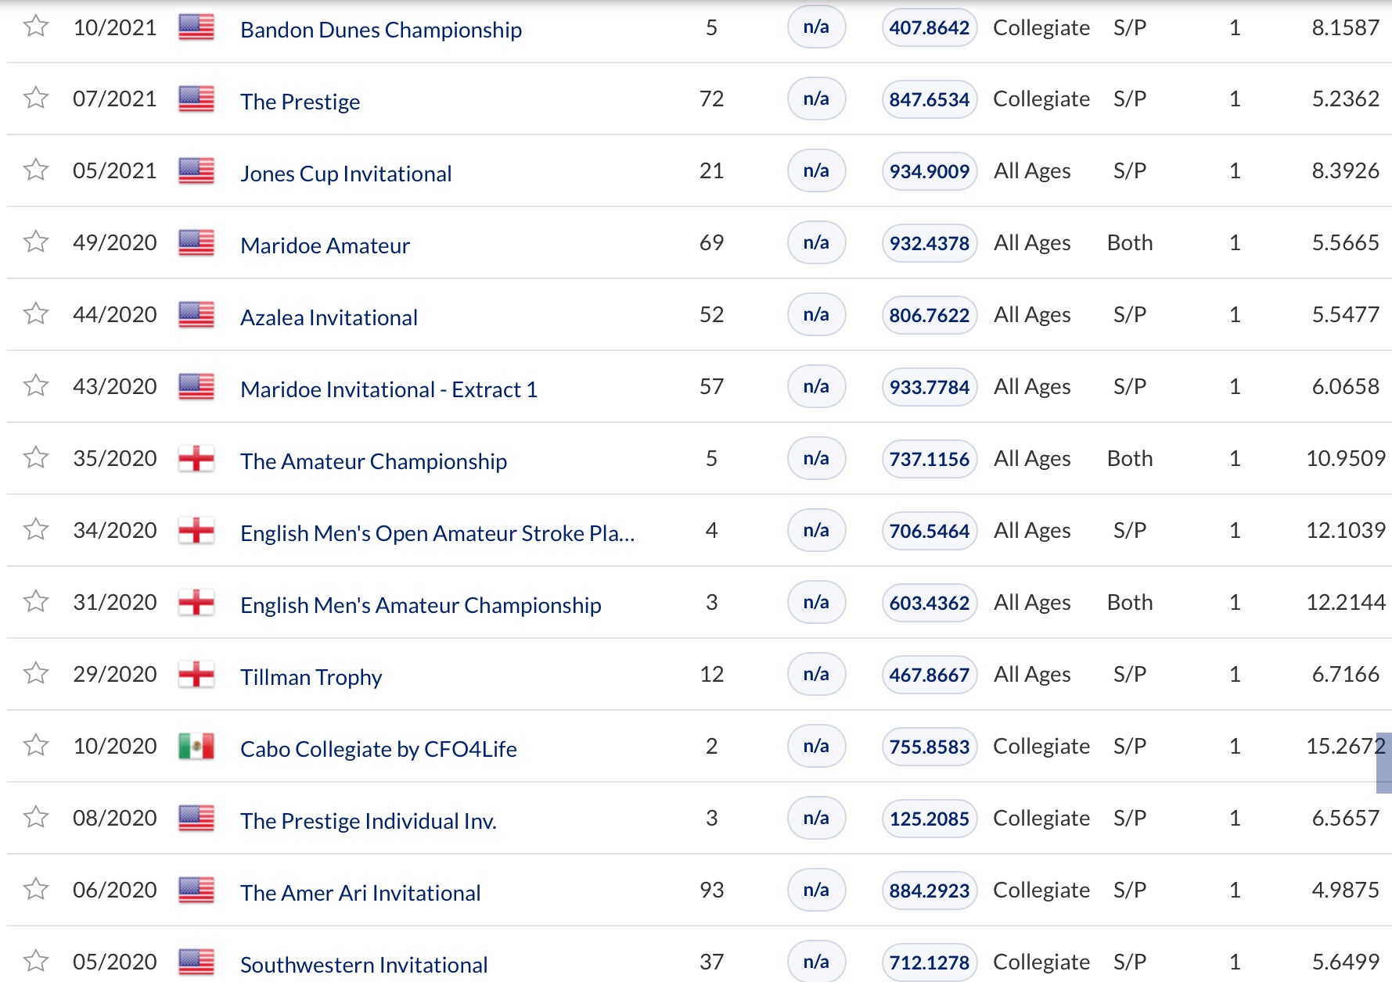Open the Maridoe Invitational - Extract 1 link
The image size is (1392, 982).
[x=389, y=389]
